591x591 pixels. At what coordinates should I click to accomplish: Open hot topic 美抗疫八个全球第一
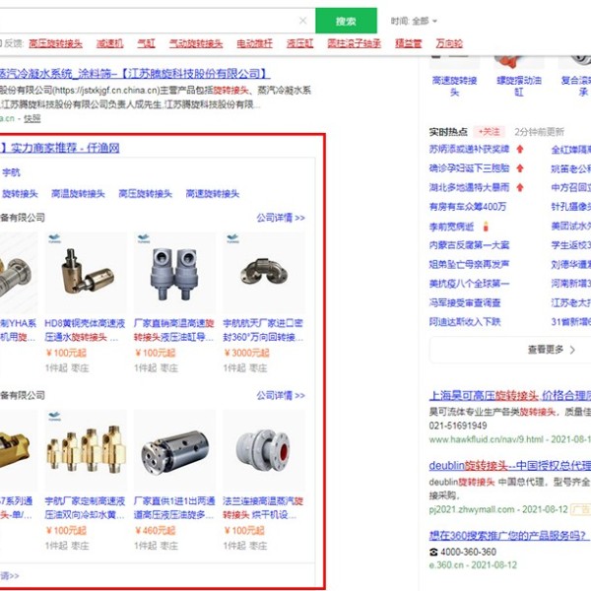pyautogui.click(x=469, y=284)
